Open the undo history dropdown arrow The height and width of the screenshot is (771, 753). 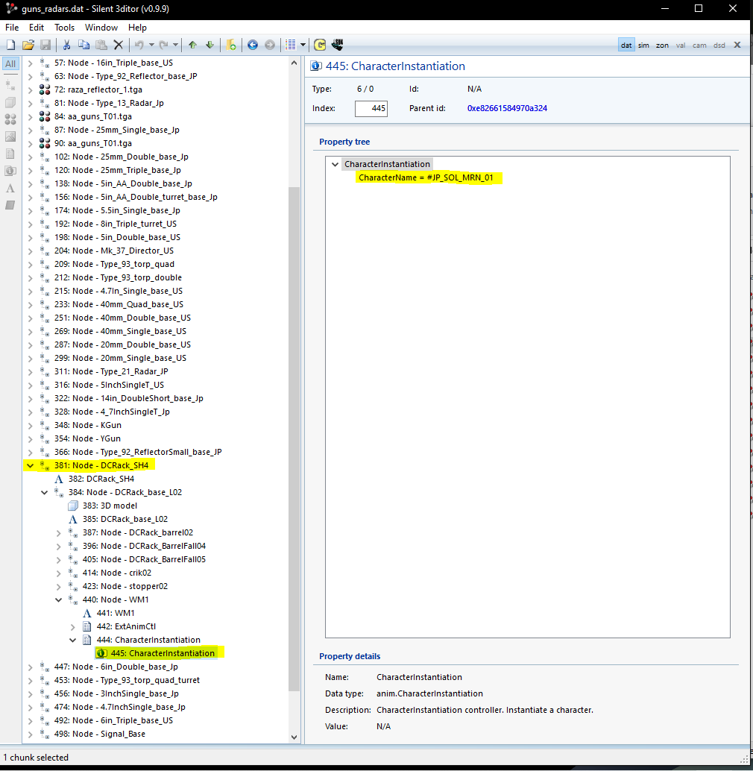[151, 45]
